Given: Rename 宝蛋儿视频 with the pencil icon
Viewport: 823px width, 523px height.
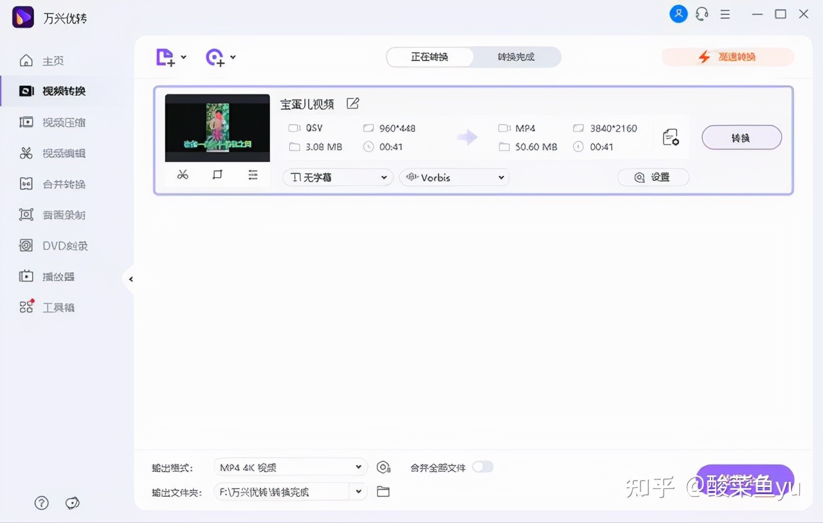Looking at the screenshot, I should tap(352, 103).
